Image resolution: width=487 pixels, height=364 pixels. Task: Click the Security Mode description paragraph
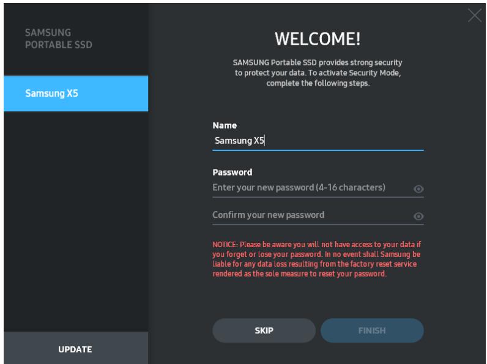[318, 73]
